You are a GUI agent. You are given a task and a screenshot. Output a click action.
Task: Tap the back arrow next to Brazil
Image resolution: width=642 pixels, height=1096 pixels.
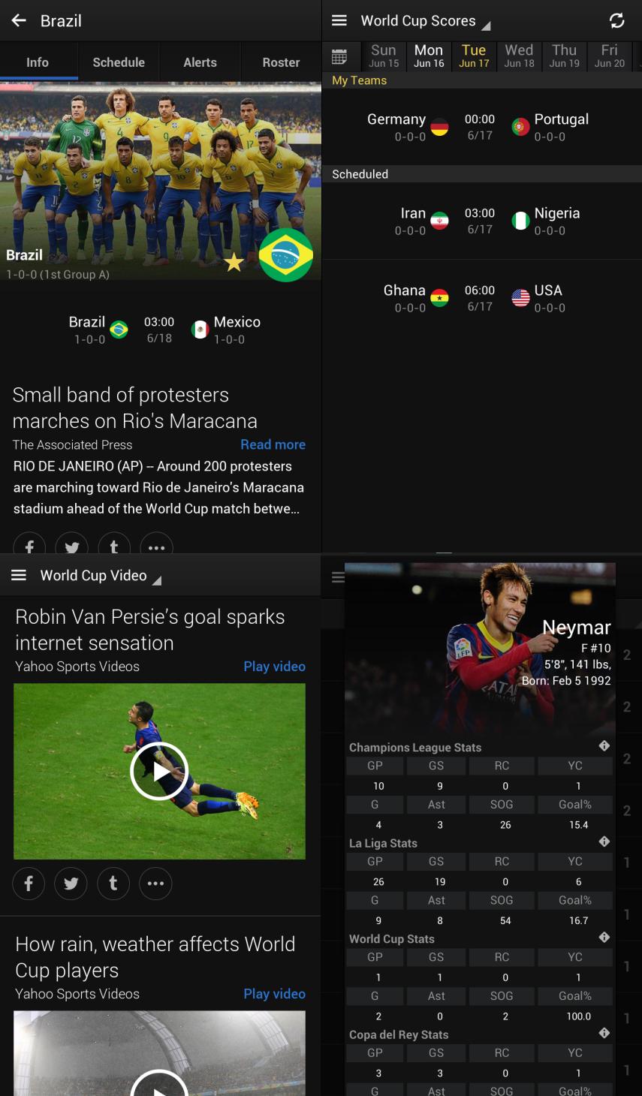point(19,21)
